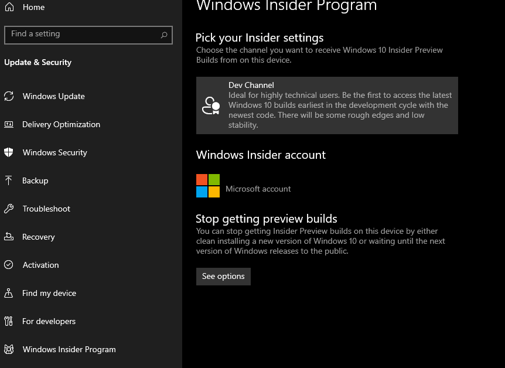Go to Find my device
This screenshot has height=368, width=505.
(49, 293)
